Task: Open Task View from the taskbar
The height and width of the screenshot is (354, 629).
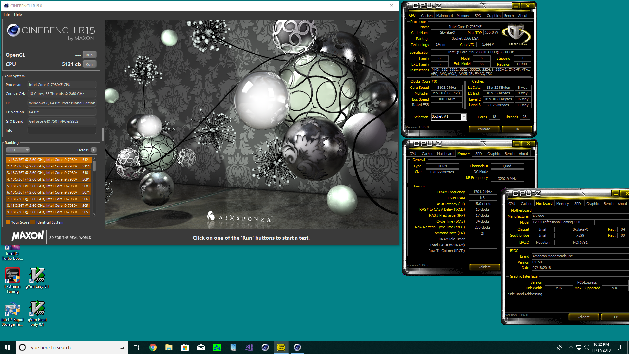Action: (136, 347)
